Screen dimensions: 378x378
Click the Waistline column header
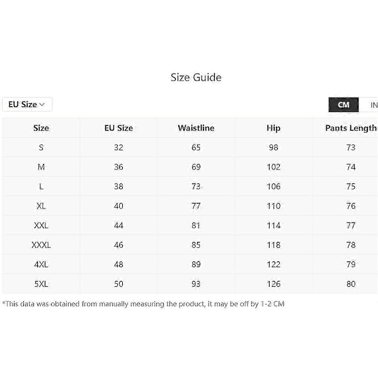(196, 128)
